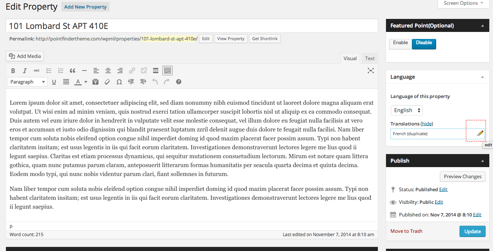The width and height of the screenshot is (493, 251).
Task: Toggle the toolbar kitchen sink button
Action: 168,71
